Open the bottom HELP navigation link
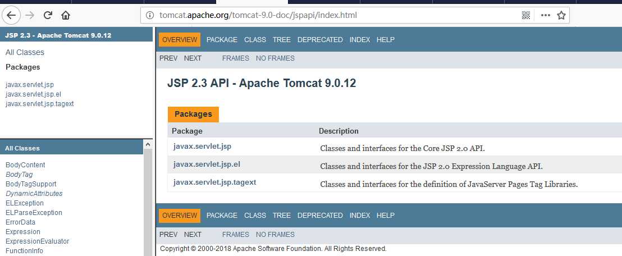This screenshot has width=622, height=256. [x=386, y=216]
